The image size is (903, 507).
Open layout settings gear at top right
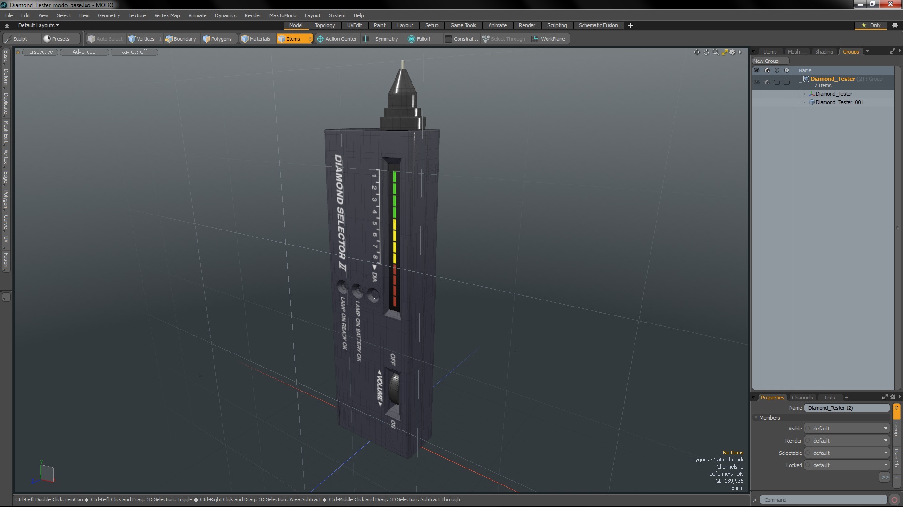point(895,25)
